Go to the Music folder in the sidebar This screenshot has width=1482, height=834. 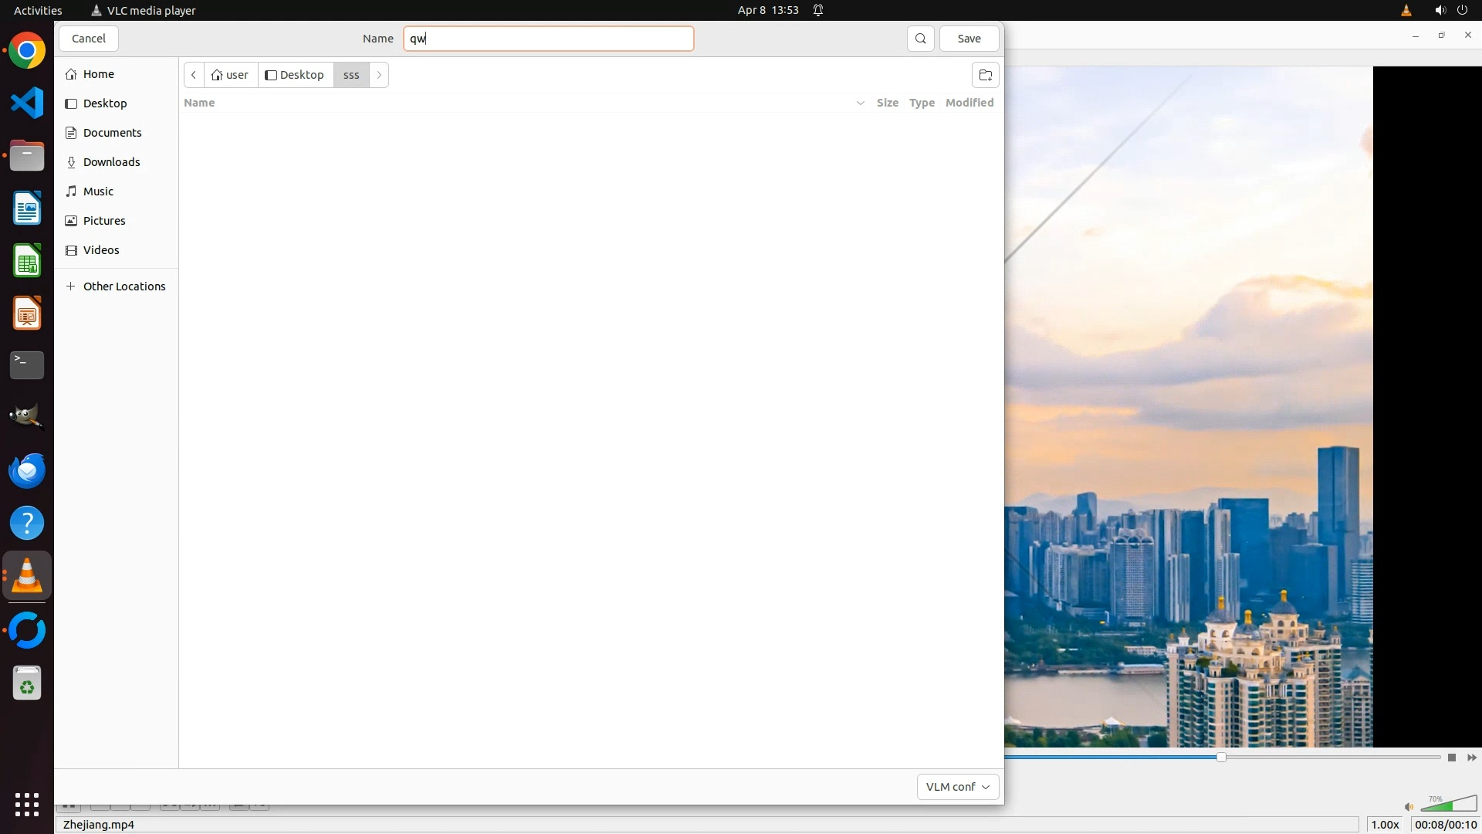tap(98, 192)
